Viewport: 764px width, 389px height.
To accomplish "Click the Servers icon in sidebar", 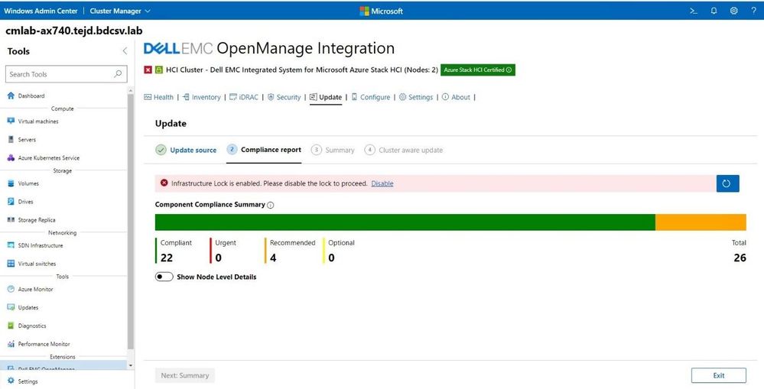I will (x=11, y=139).
